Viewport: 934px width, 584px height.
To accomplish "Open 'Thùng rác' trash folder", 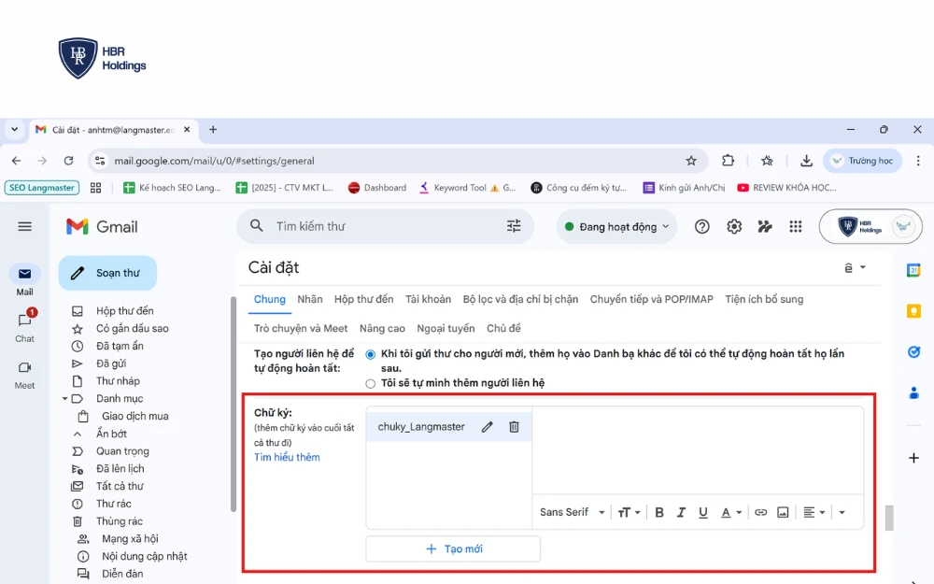I will coord(120,521).
